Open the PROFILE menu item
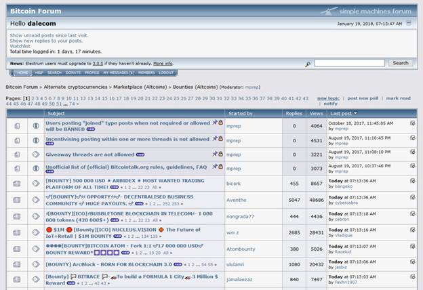 [92, 72]
